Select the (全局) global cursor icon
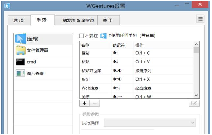This screenshot has height=135, width=212. pos(21,39)
